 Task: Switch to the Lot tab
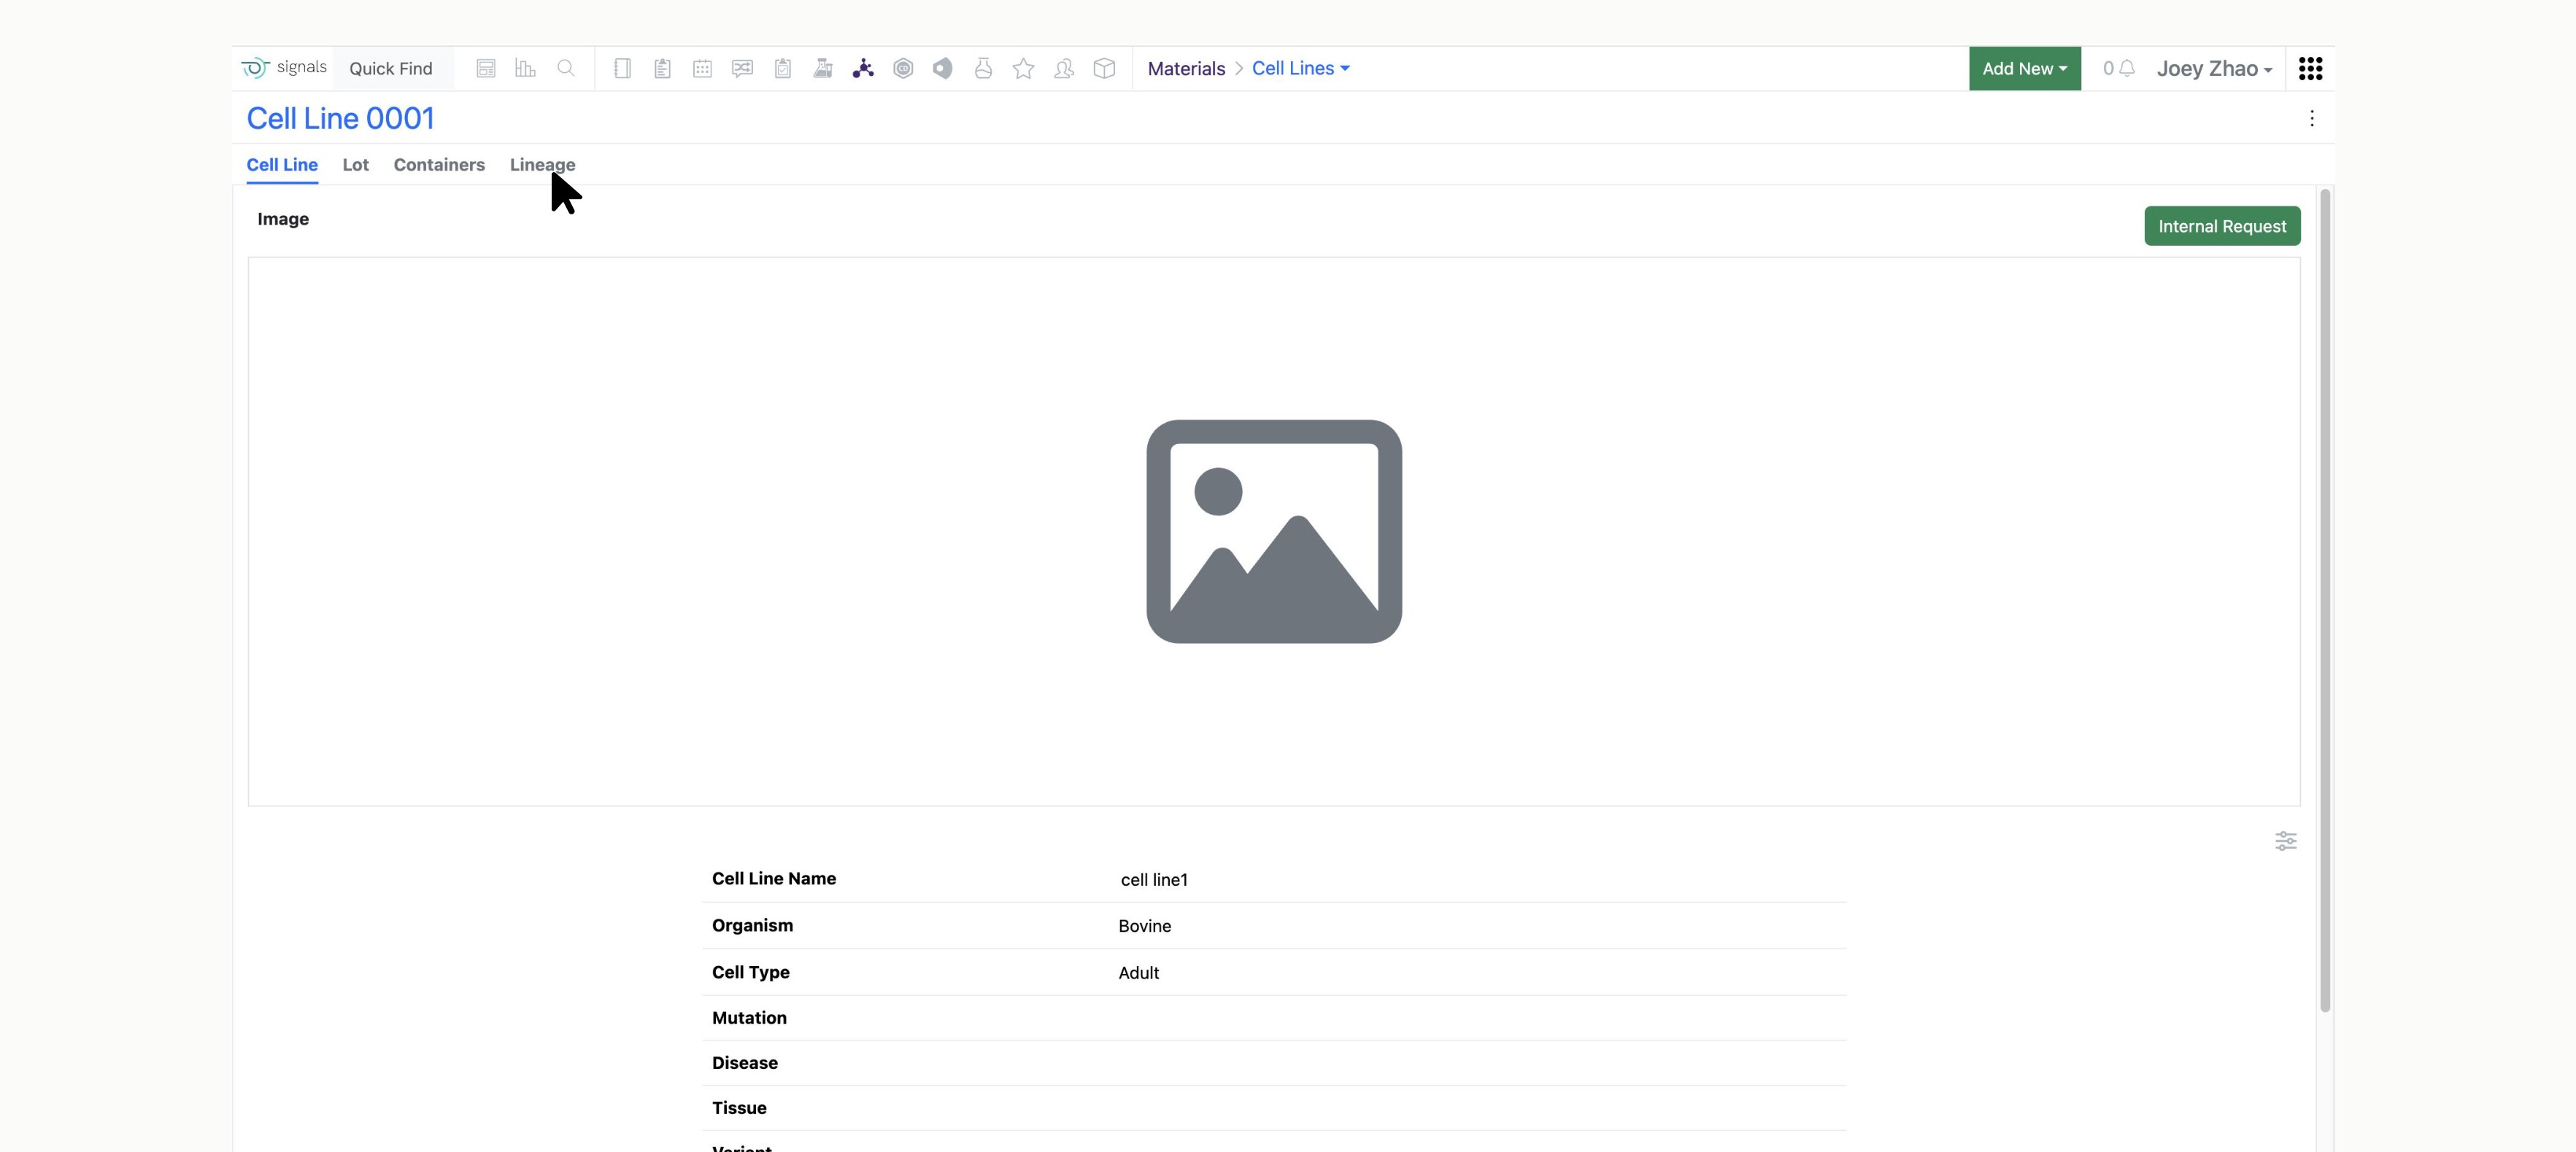(x=355, y=166)
